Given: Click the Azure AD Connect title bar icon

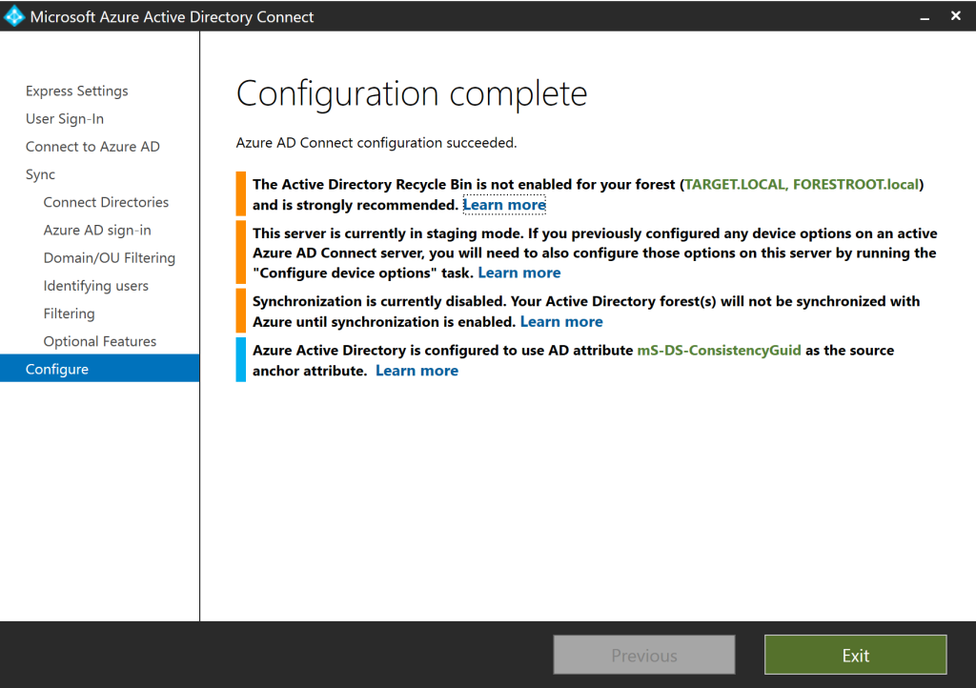Looking at the screenshot, I should 13,16.
